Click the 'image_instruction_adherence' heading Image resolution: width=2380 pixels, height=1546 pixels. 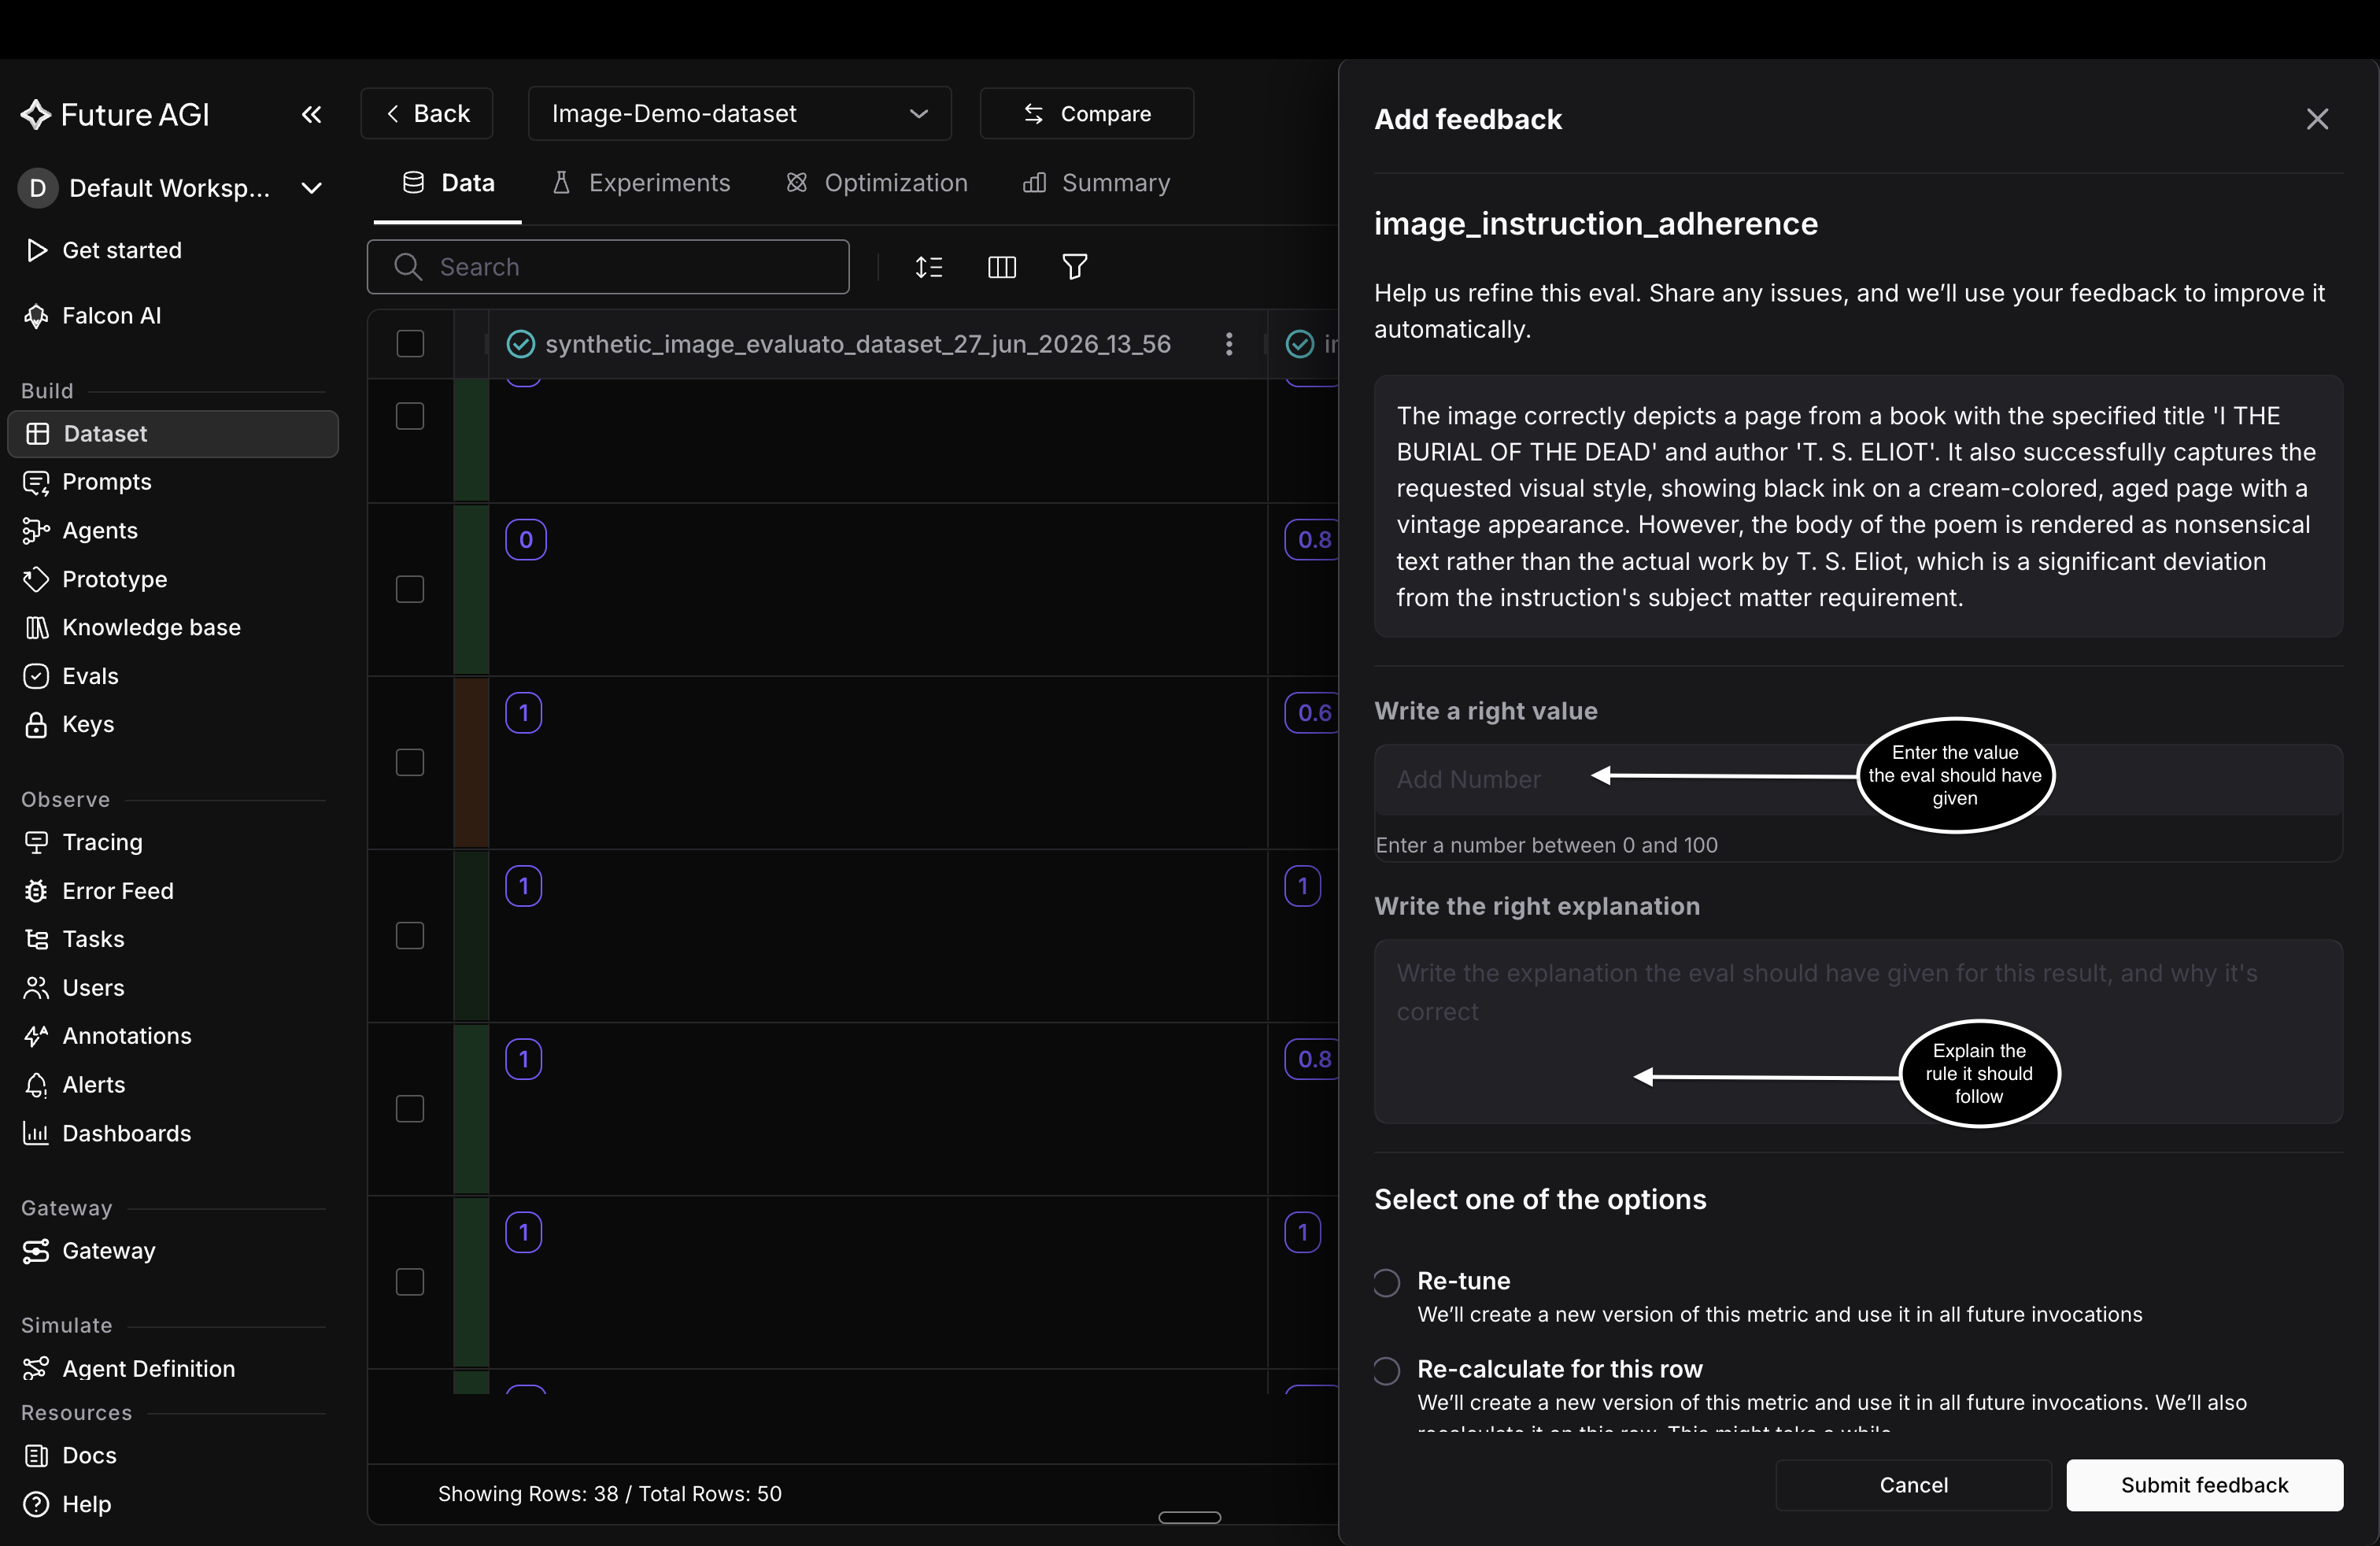pos(1596,224)
